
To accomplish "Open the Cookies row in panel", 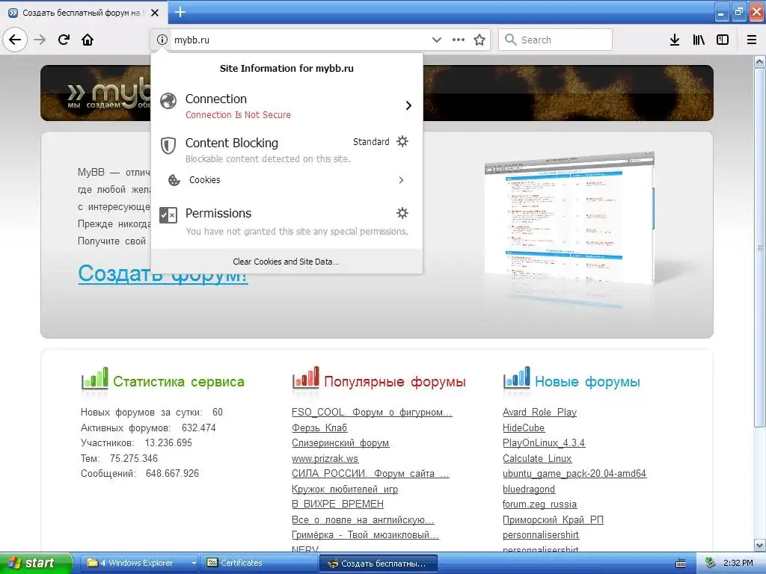I will point(287,180).
